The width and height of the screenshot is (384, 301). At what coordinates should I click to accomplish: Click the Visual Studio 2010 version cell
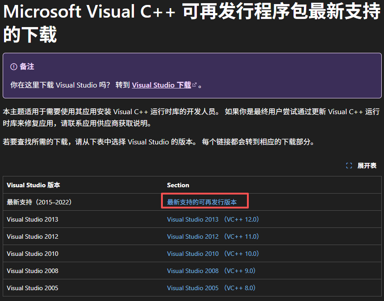coord(83,253)
